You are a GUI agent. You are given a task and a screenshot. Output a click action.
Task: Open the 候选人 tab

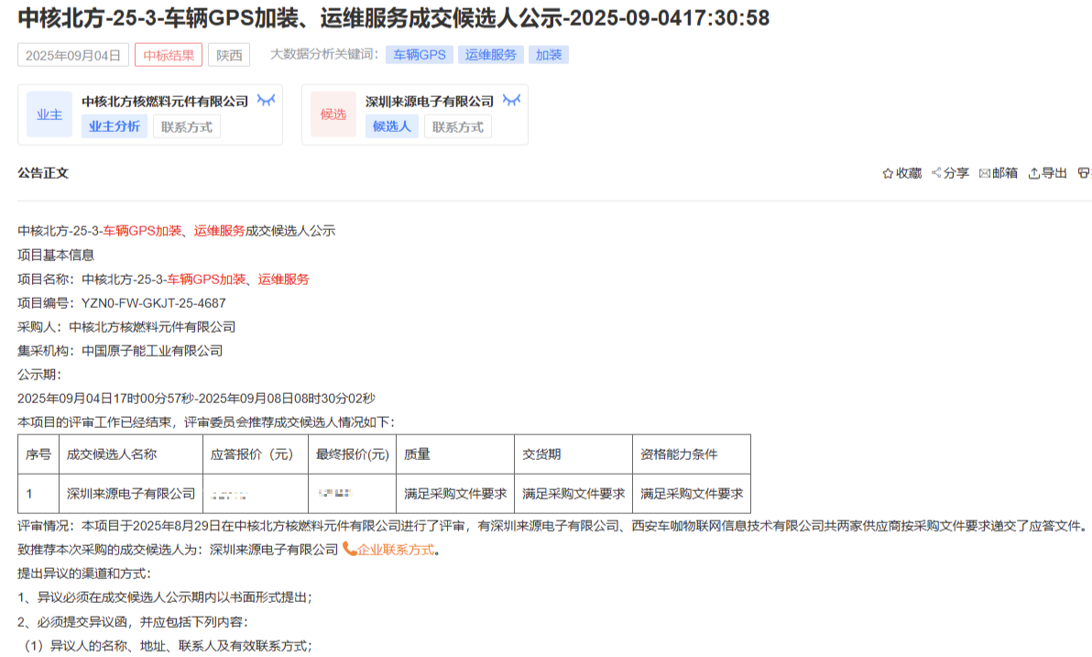(x=391, y=126)
